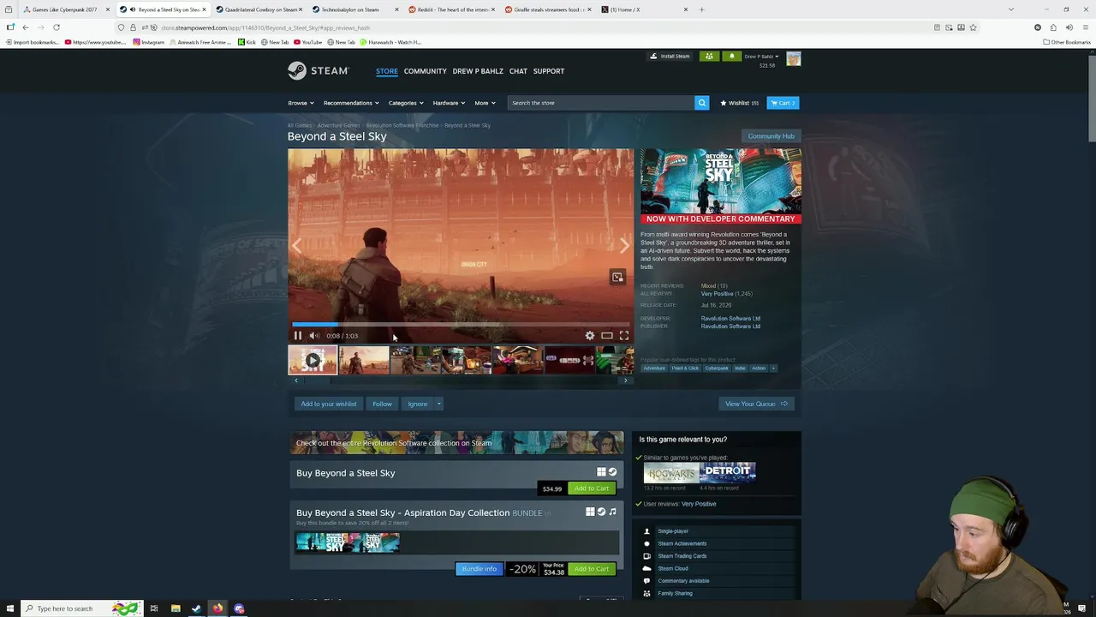The height and width of the screenshot is (617, 1096).
Task: Open the Detroit similar game thumbnail
Action: tap(728, 473)
